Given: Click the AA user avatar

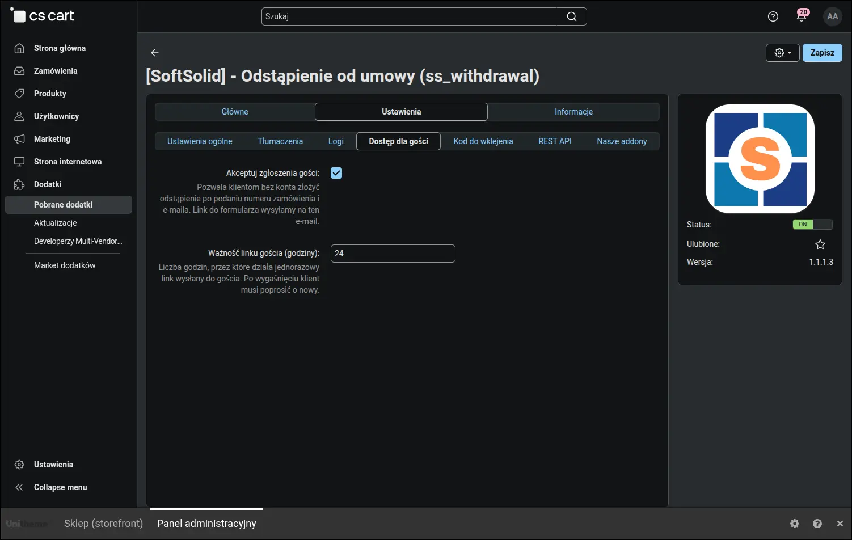Looking at the screenshot, I should tap(832, 16).
